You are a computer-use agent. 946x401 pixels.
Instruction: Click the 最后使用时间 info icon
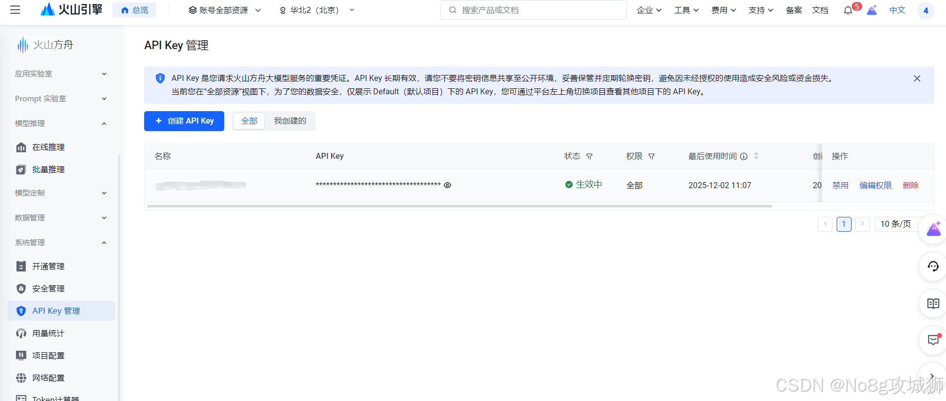(x=744, y=156)
